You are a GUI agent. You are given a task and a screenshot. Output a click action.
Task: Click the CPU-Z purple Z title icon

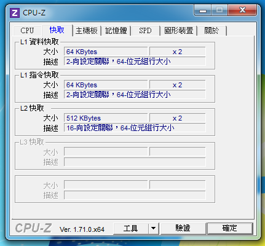(x=15, y=13)
